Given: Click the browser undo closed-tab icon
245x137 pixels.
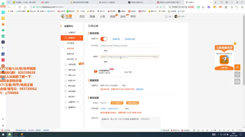Looking at the screenshot, I should pos(236,7).
